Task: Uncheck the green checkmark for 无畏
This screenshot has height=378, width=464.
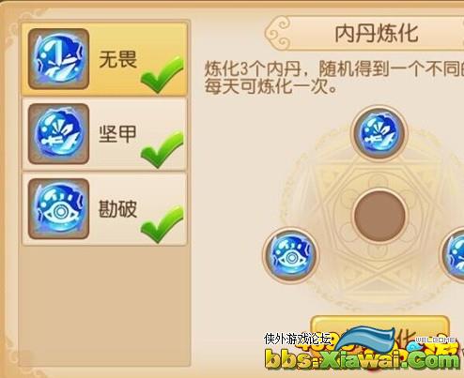Action: click(162, 74)
